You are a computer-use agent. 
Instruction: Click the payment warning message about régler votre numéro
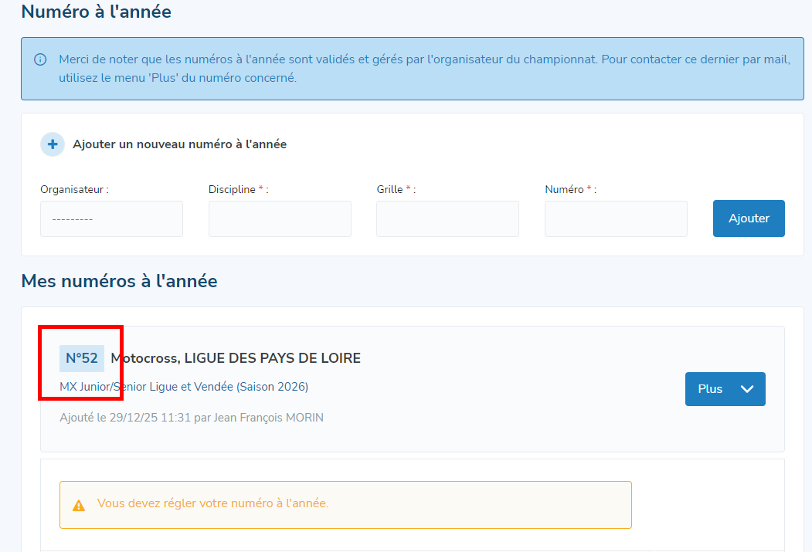coord(212,503)
